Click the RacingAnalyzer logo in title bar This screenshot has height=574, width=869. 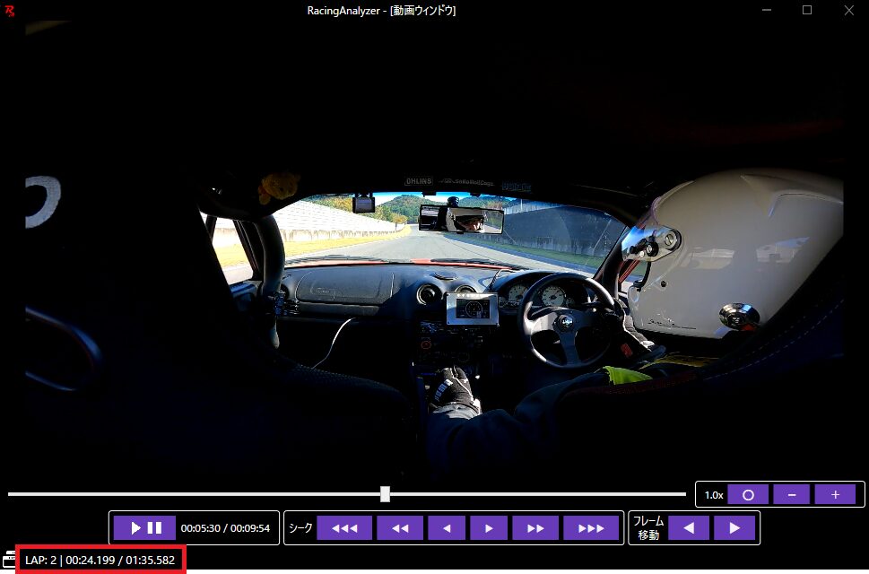coord(11,11)
